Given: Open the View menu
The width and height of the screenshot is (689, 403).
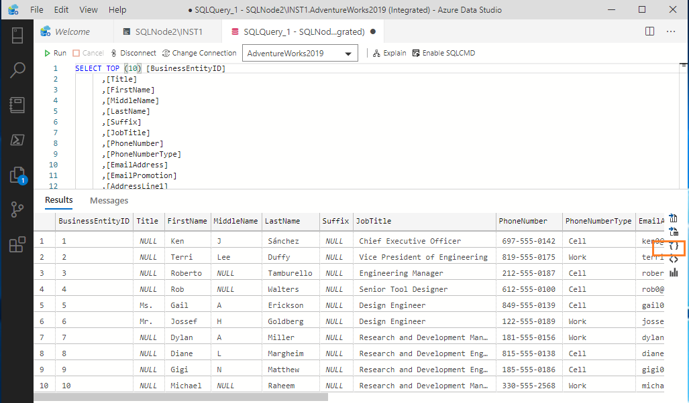Looking at the screenshot, I should (88, 10).
